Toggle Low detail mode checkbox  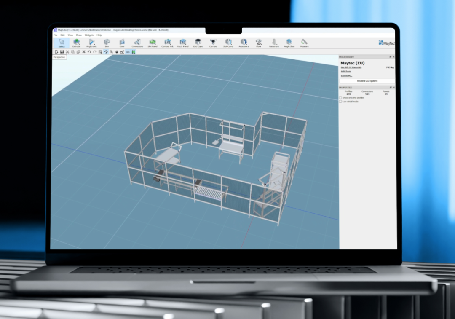click(x=341, y=102)
